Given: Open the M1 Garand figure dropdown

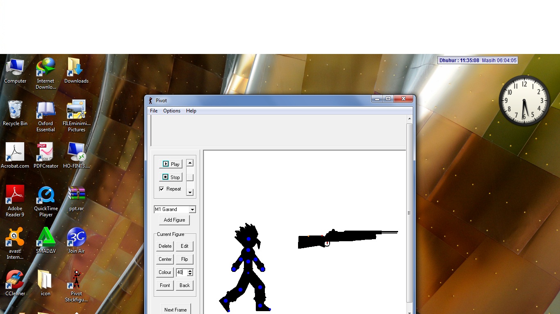Looking at the screenshot, I should pos(193,209).
